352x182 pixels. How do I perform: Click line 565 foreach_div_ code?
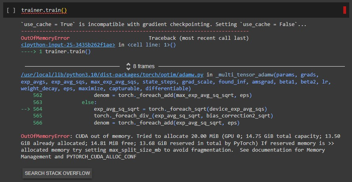(183, 116)
